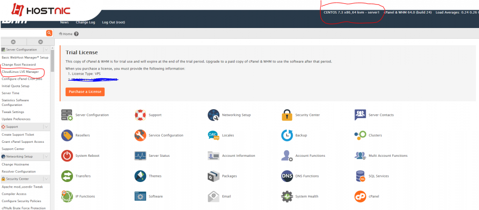Open Basic WebHost Manager Setup link

coord(25,57)
